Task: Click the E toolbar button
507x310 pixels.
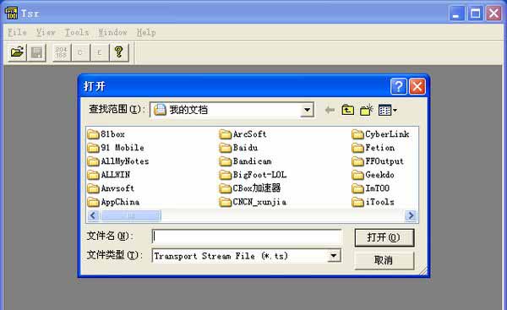Action: (99, 52)
